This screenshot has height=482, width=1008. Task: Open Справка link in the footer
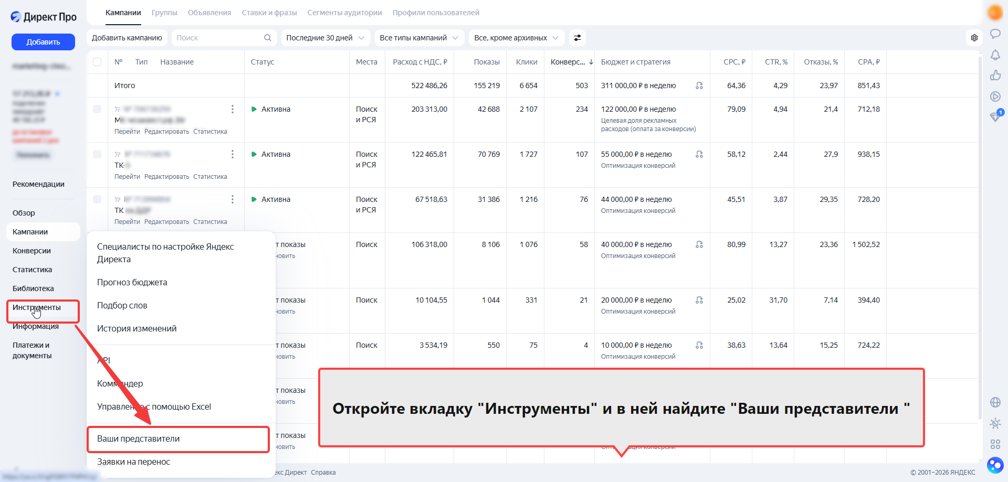click(x=323, y=473)
